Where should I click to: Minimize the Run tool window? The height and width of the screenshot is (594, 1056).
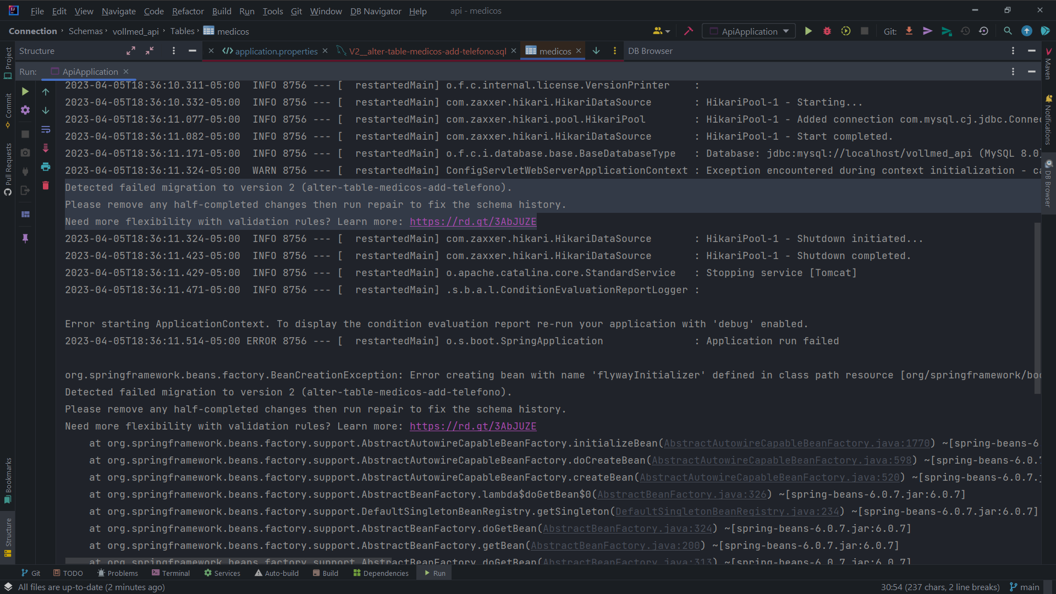(1031, 71)
